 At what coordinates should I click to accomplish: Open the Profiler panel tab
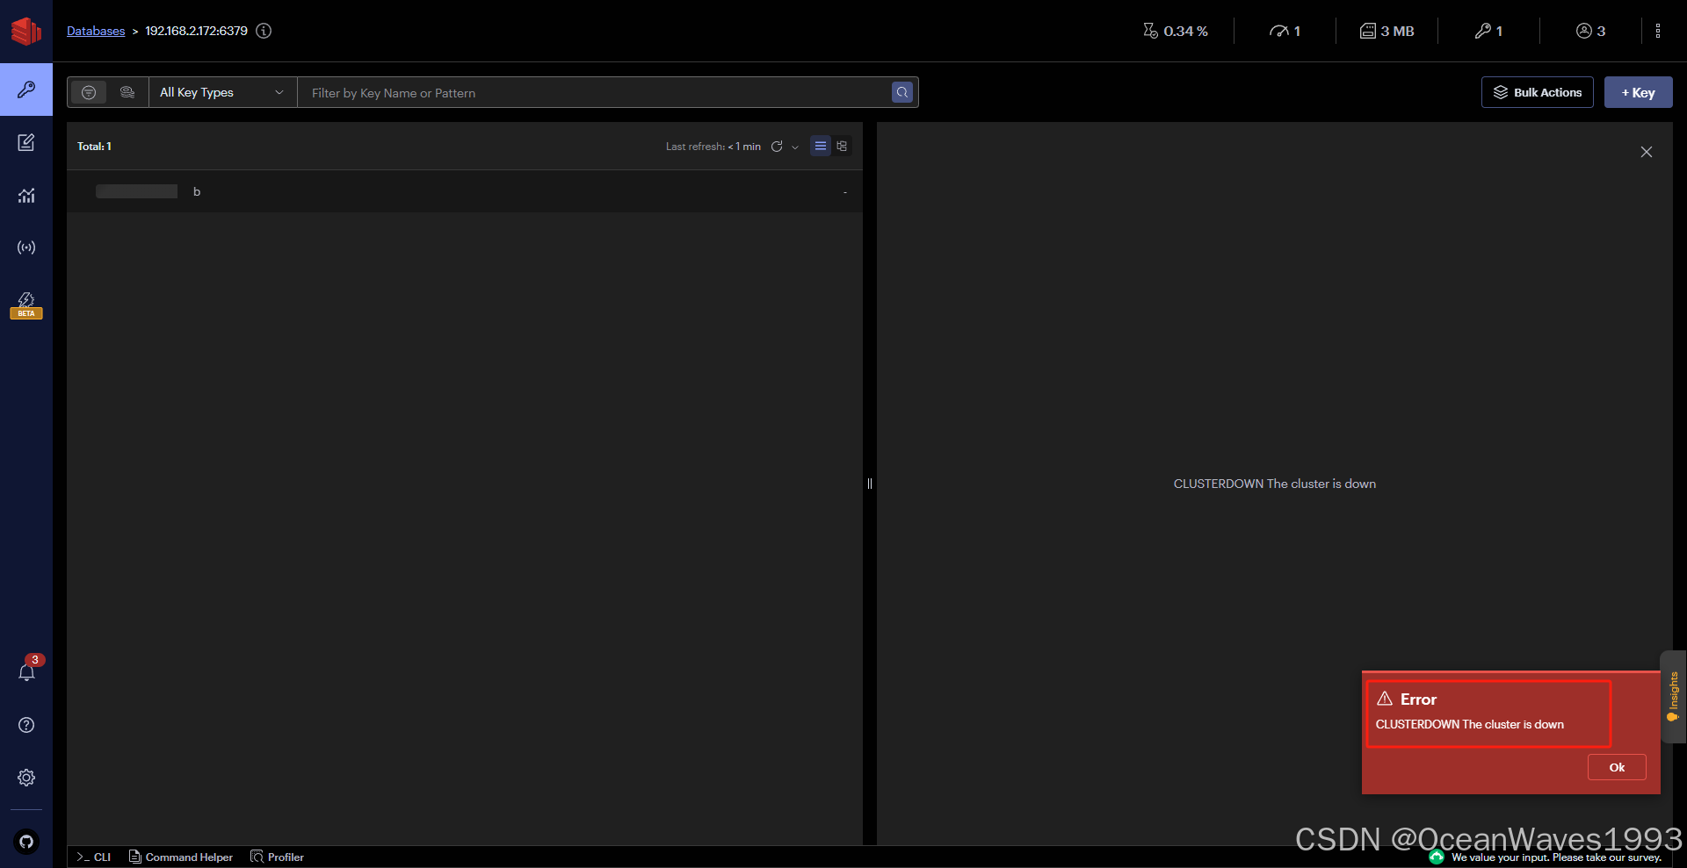[278, 857]
